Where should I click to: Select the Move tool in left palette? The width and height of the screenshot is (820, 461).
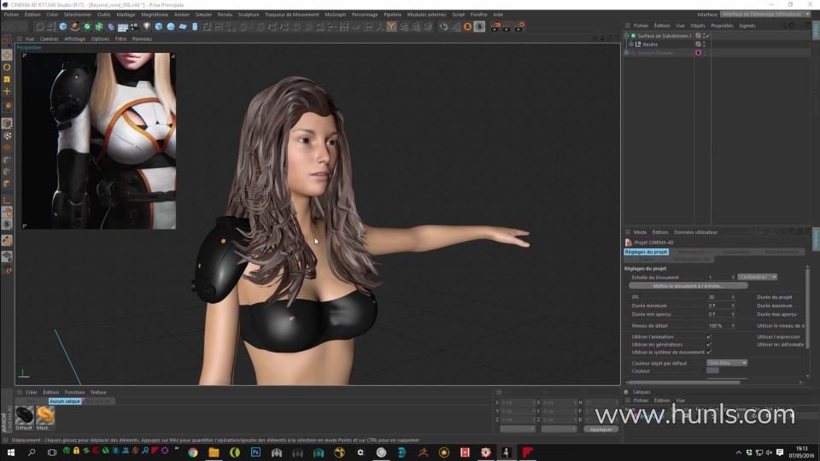[x=7, y=55]
